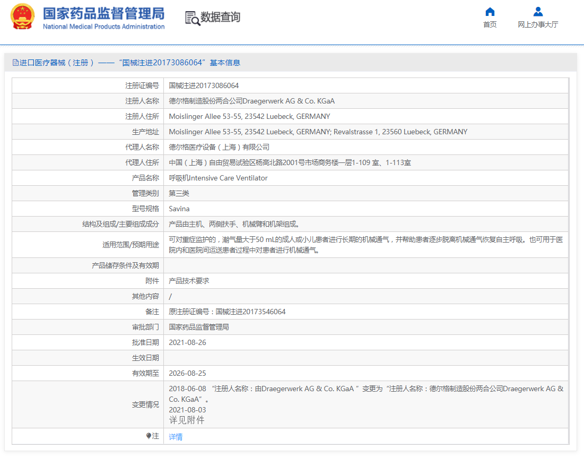This screenshot has width=584, height=457.
Task: Click class value 第三类
Action: click(179, 193)
